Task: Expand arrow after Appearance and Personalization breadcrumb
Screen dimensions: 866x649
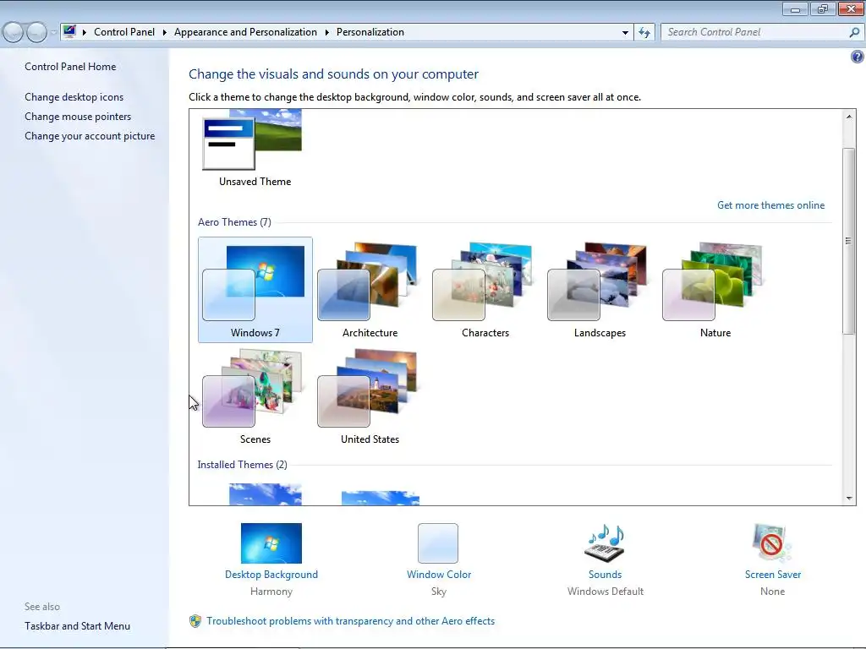Action: (x=327, y=33)
